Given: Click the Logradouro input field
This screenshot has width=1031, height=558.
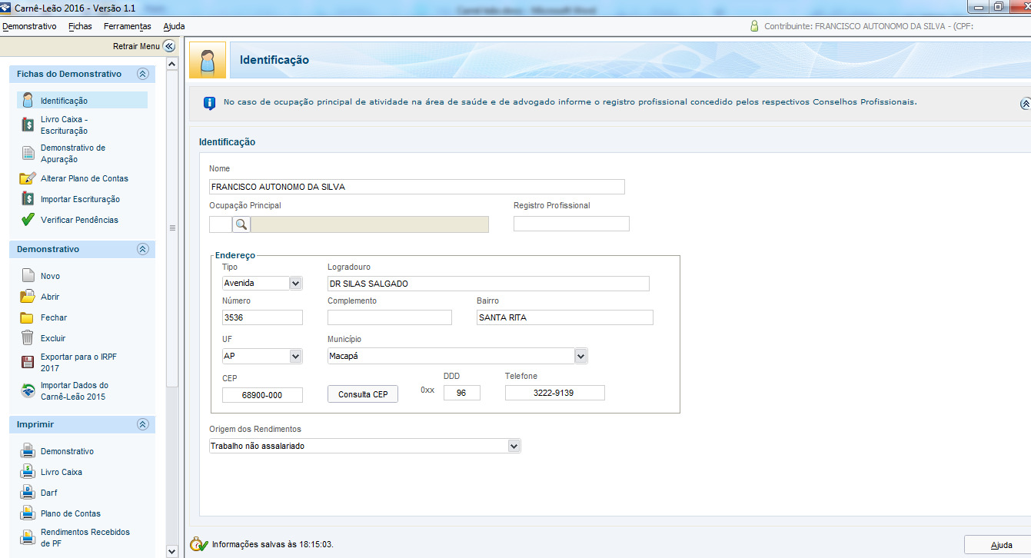Looking at the screenshot, I should pyautogui.click(x=488, y=284).
